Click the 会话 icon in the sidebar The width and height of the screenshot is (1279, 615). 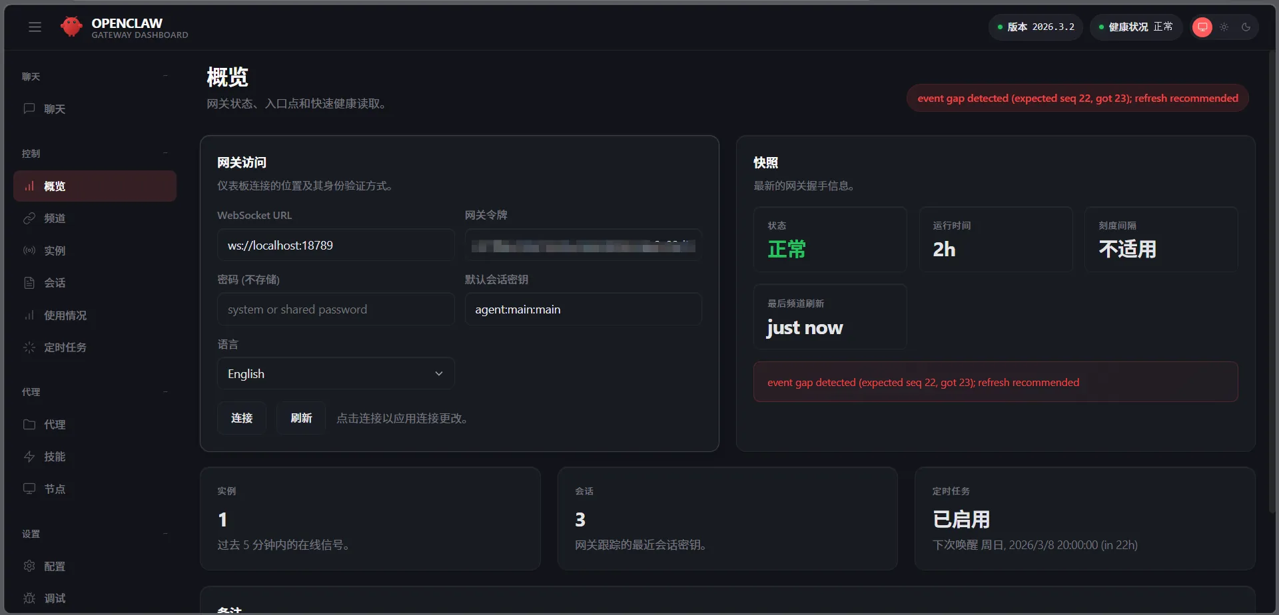pos(29,282)
